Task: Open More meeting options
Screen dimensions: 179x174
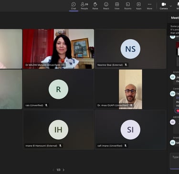Action: [x=149, y=6]
